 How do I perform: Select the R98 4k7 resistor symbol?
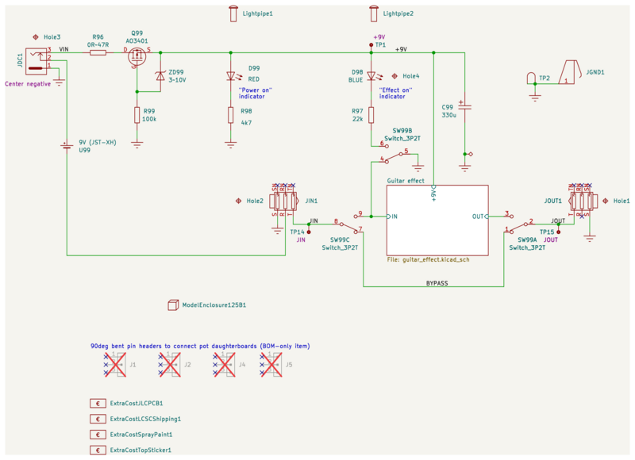tap(231, 115)
